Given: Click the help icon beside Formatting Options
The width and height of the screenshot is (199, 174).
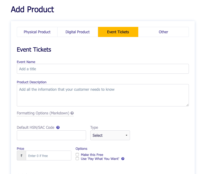Looking at the screenshot, I should pos(72,113).
